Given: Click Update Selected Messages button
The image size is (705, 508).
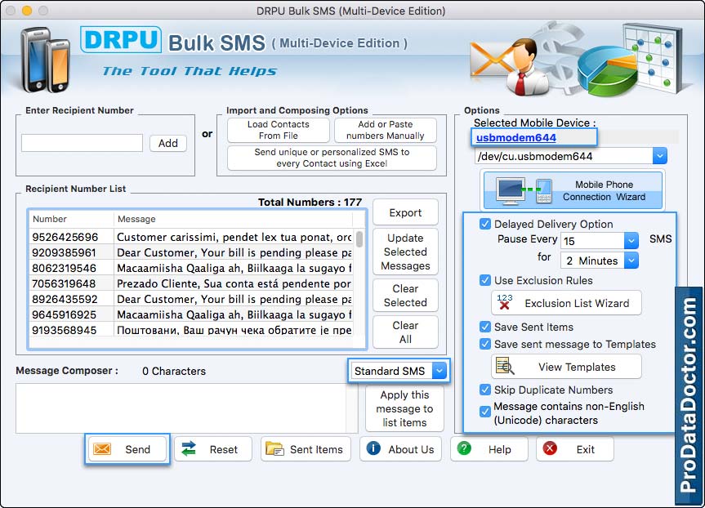Looking at the screenshot, I should click(x=405, y=252).
